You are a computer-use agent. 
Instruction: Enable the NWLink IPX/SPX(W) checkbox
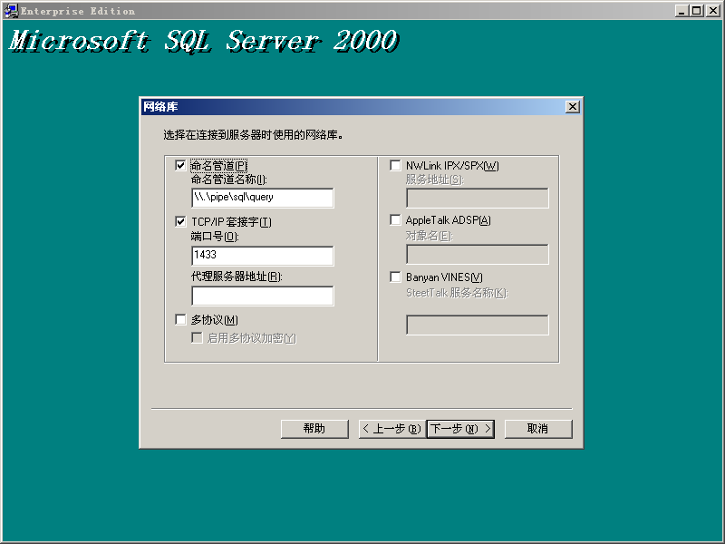click(x=395, y=166)
